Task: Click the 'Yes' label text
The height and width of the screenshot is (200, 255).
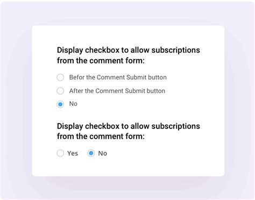Action: [73, 153]
